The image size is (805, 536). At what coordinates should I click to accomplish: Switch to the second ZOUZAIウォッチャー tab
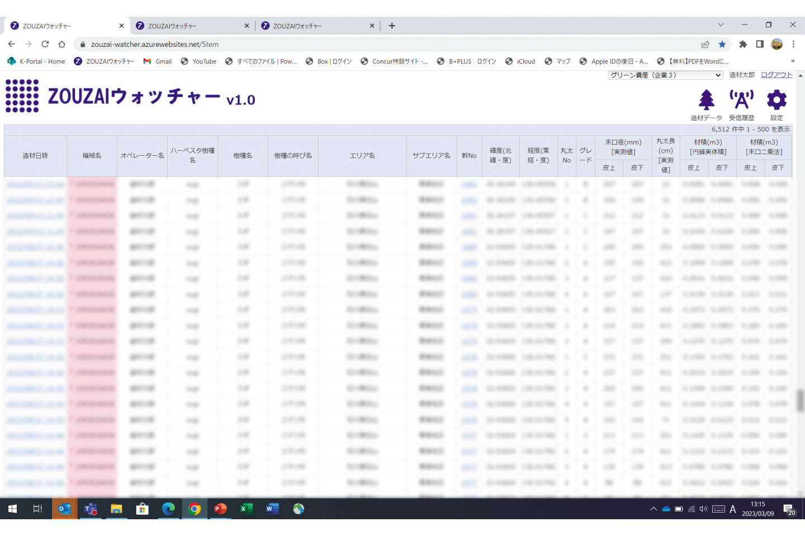pos(192,26)
